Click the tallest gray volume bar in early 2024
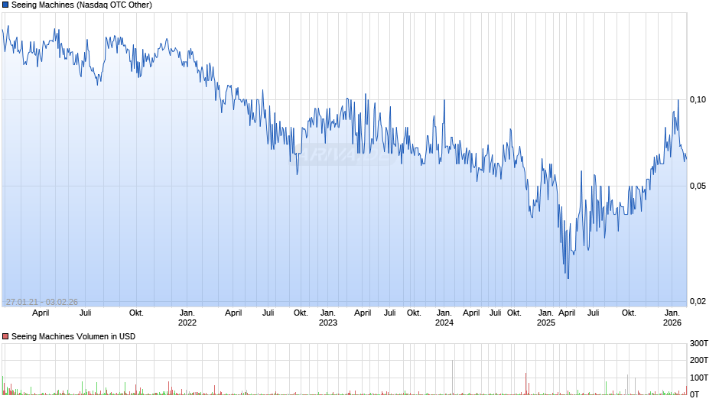 pos(453,378)
